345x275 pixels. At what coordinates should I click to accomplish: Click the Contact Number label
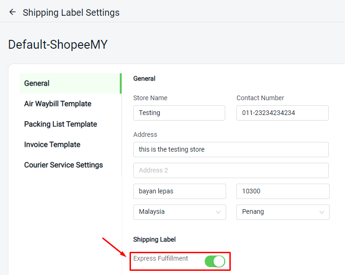[260, 98]
